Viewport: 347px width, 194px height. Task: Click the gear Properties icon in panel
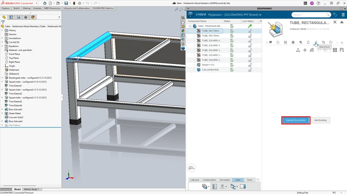pos(293,42)
